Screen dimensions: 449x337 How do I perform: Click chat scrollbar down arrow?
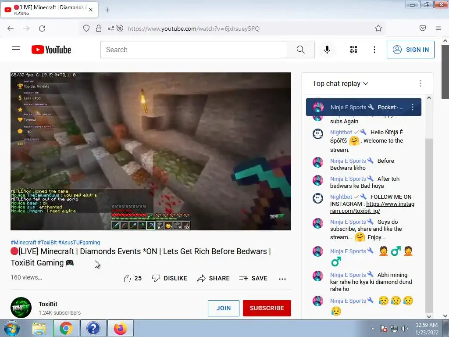pyautogui.click(x=429, y=316)
